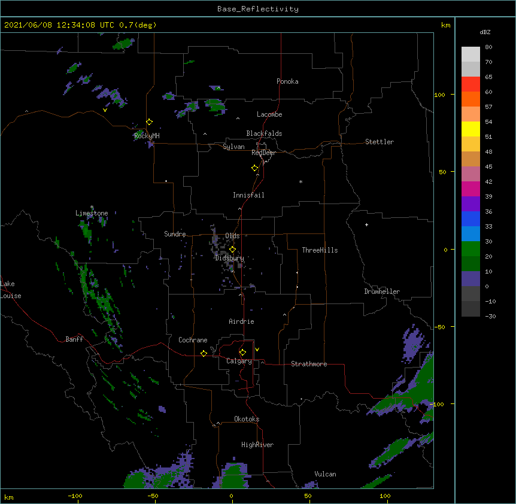Screen dimensions: 516x504
Task: Click the Lake Louise label
Action: [11, 290]
